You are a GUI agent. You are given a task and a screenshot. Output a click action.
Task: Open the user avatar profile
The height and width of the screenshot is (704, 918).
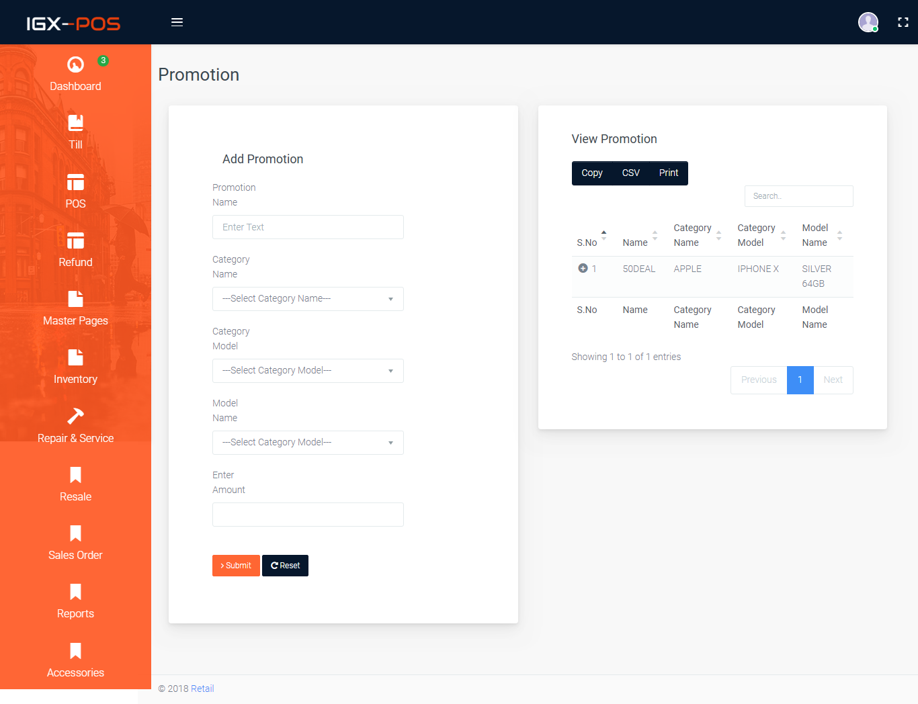(868, 22)
